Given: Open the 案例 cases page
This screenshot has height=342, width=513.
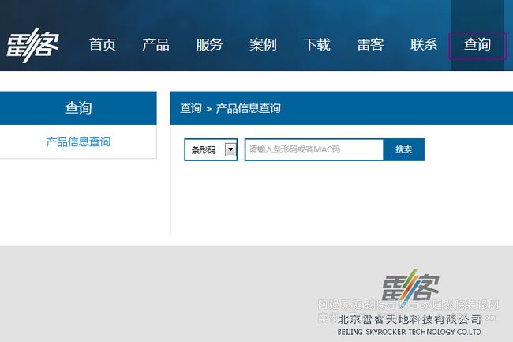Looking at the screenshot, I should 263,45.
